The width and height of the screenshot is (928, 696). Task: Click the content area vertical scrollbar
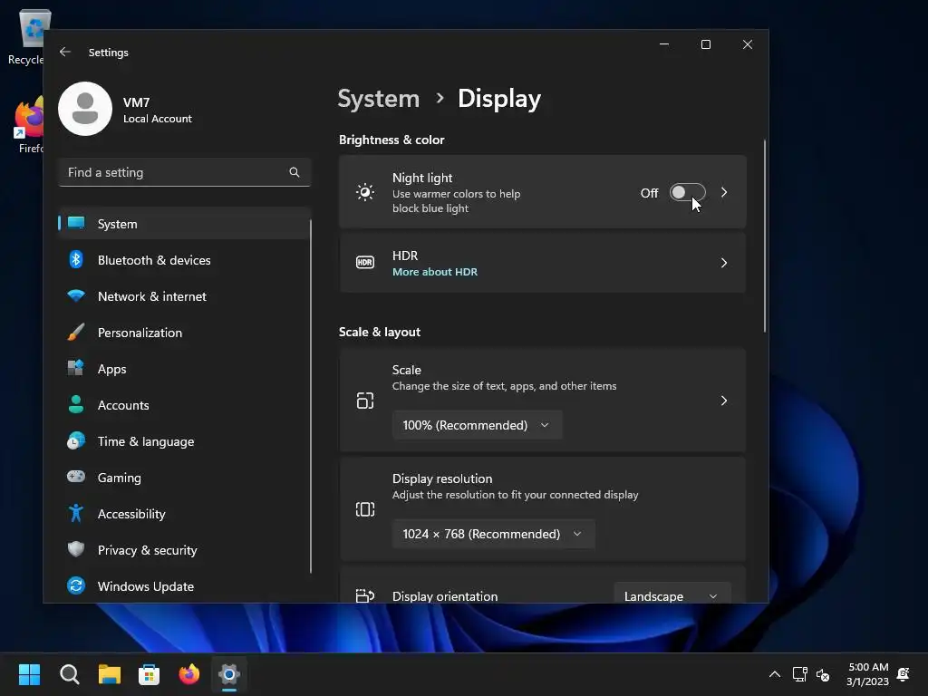[765, 237]
